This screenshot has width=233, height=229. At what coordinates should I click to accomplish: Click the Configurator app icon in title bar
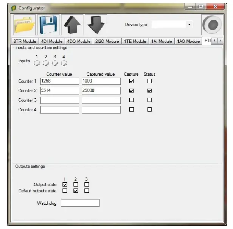14,8
